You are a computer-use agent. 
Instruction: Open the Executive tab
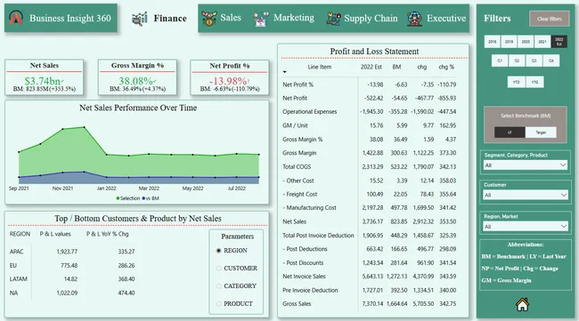click(436, 18)
